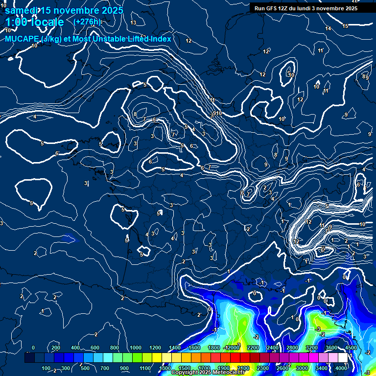Viewport: 376px width, 376px height.
Task: Click the '800' legend label
Action: pyautogui.click(x=115, y=348)
